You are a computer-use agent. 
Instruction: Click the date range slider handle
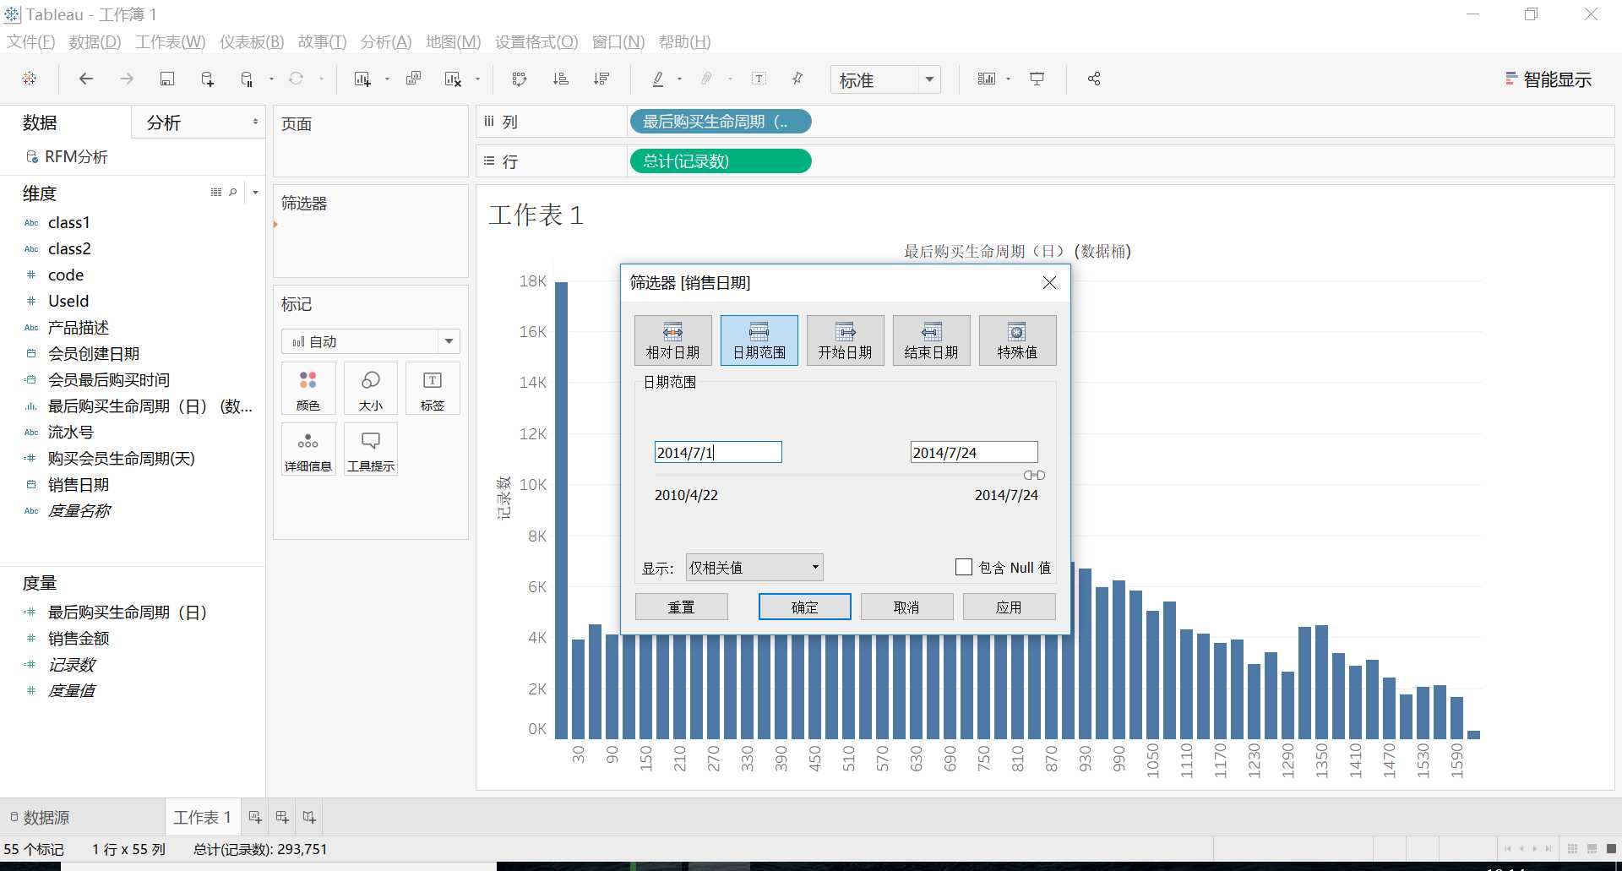pyautogui.click(x=1034, y=476)
